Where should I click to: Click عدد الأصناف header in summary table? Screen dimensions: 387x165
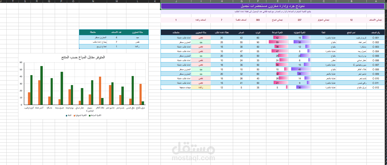[x=116, y=32]
